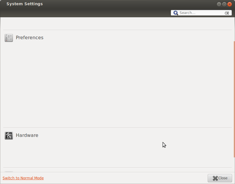The image size is (235, 184).
Task: Maximize the System Settings window
Action: point(224,4)
